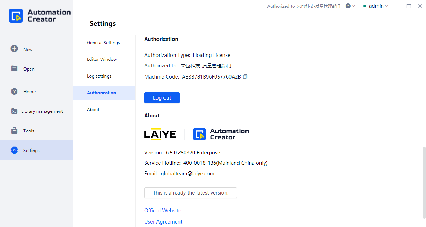
Task: Go to Home in the sidebar
Action: [36, 91]
